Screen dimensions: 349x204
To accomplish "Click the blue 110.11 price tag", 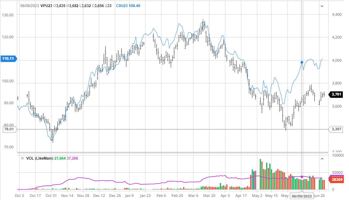I will 8,59.
